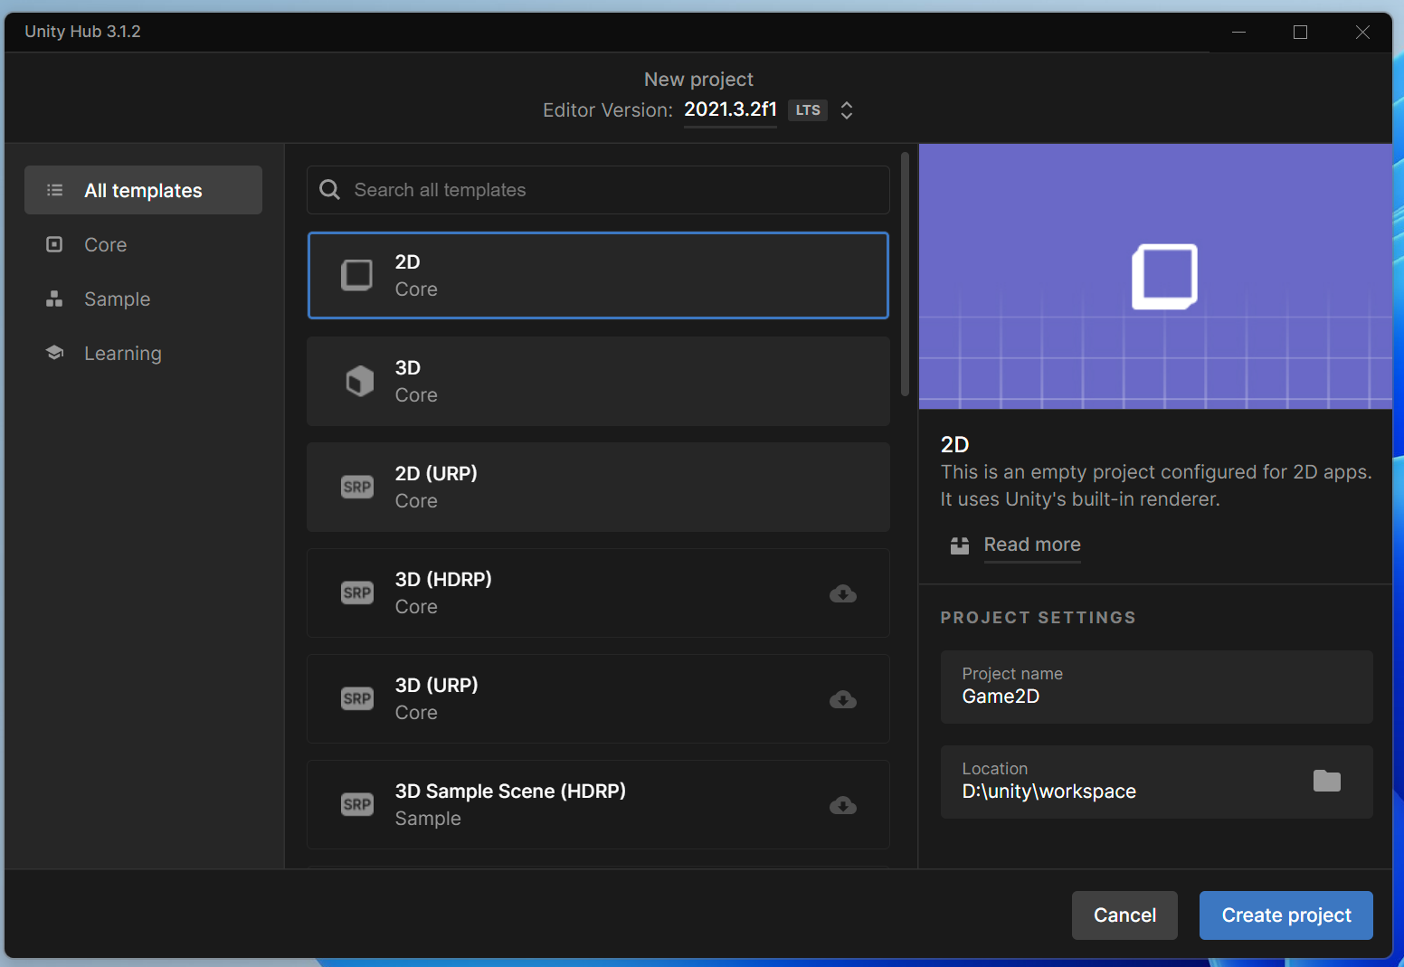Click the search magnifier icon
This screenshot has height=967, width=1404.
pos(330,189)
